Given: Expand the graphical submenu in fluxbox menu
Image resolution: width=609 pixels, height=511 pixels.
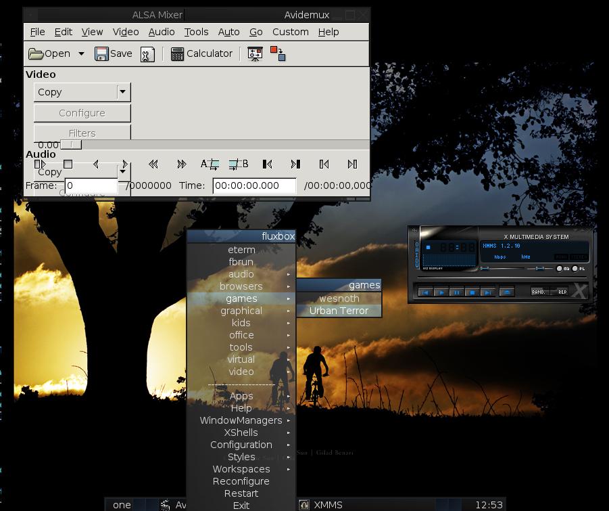Looking at the screenshot, I should pos(241,311).
